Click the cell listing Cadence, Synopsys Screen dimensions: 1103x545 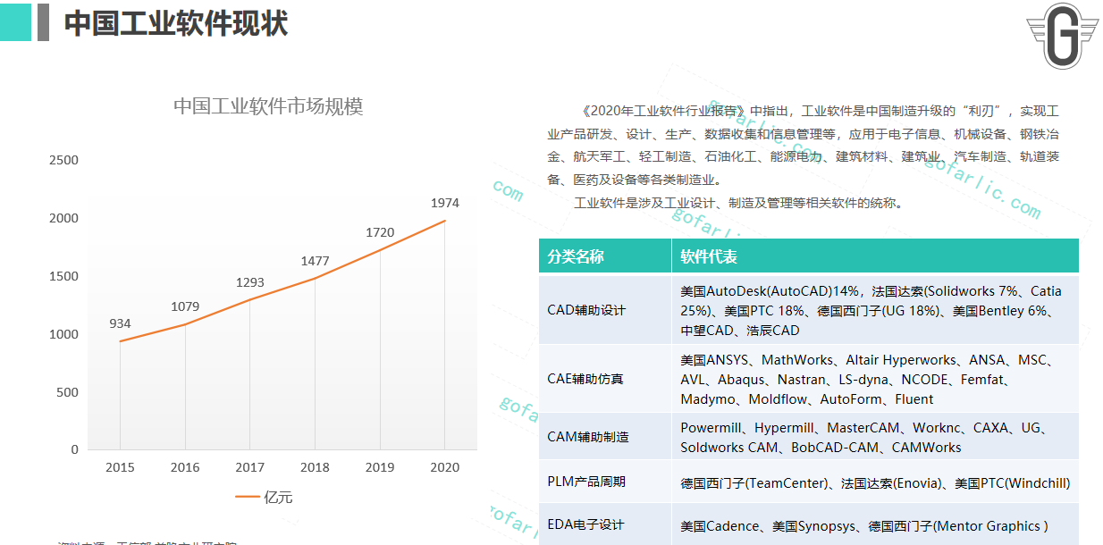(875, 525)
